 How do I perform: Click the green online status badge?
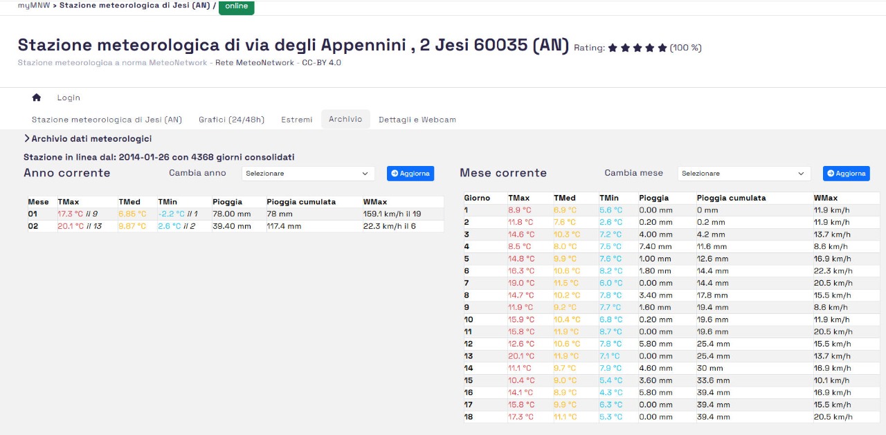[x=236, y=6]
